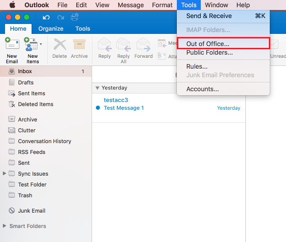Open the Window menu
This screenshot has width=286, height=242.
coord(217,5)
